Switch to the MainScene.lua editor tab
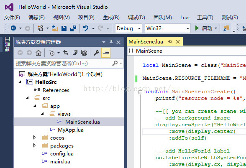246x168 pixels. tap(146, 42)
